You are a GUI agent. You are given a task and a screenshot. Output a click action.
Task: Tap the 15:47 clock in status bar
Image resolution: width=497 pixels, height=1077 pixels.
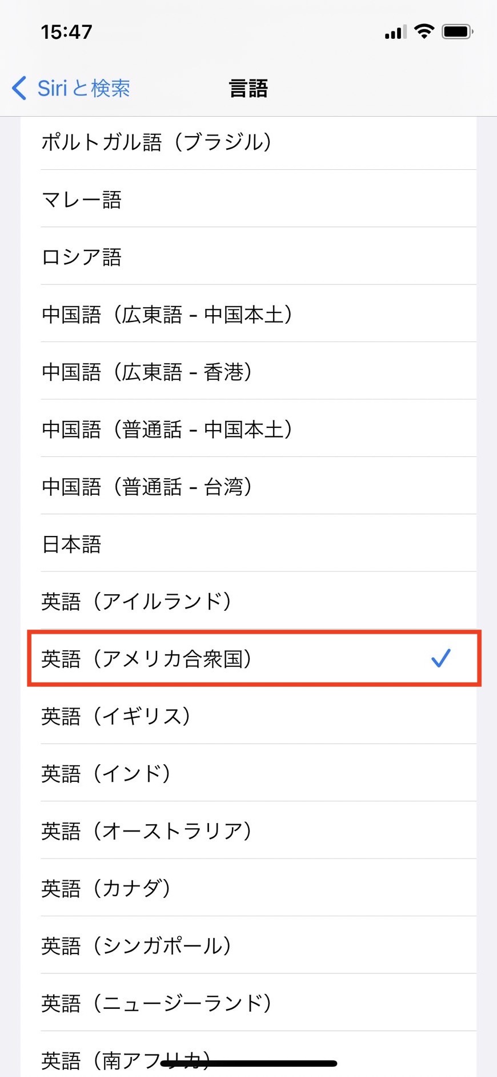[66, 32]
